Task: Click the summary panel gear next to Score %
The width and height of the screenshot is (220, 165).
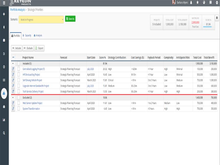Action: [217, 18]
